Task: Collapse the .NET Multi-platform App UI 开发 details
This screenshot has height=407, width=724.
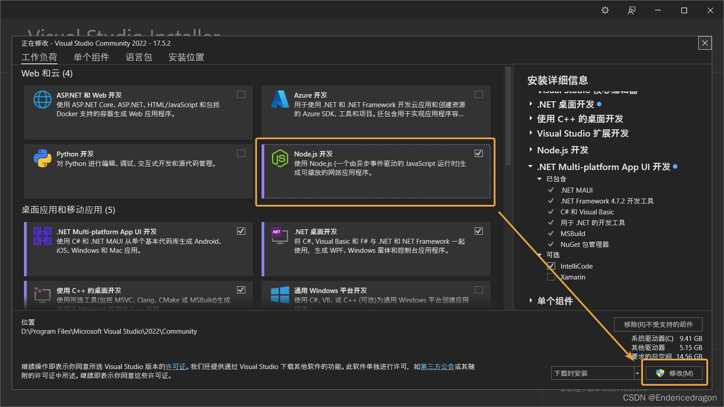Action: point(530,166)
